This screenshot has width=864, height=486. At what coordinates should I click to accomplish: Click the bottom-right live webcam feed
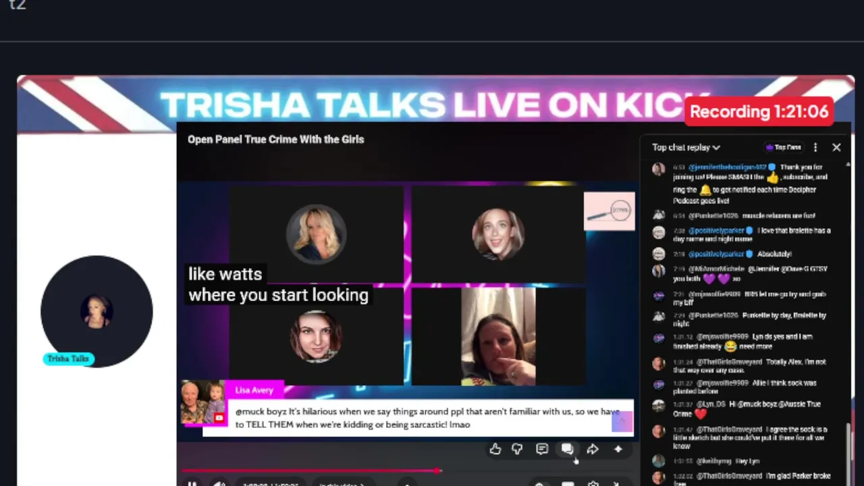tap(498, 336)
